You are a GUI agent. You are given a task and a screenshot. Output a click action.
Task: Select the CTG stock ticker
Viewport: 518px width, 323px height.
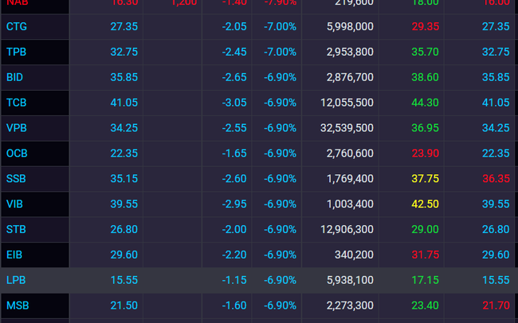click(17, 26)
